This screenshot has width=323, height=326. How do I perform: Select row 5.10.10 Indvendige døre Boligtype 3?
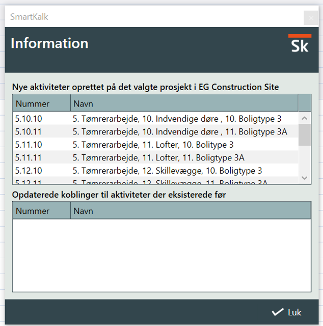pyautogui.click(x=153, y=119)
